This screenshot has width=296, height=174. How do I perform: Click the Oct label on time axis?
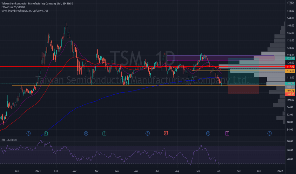pyautogui.click(x=219, y=171)
